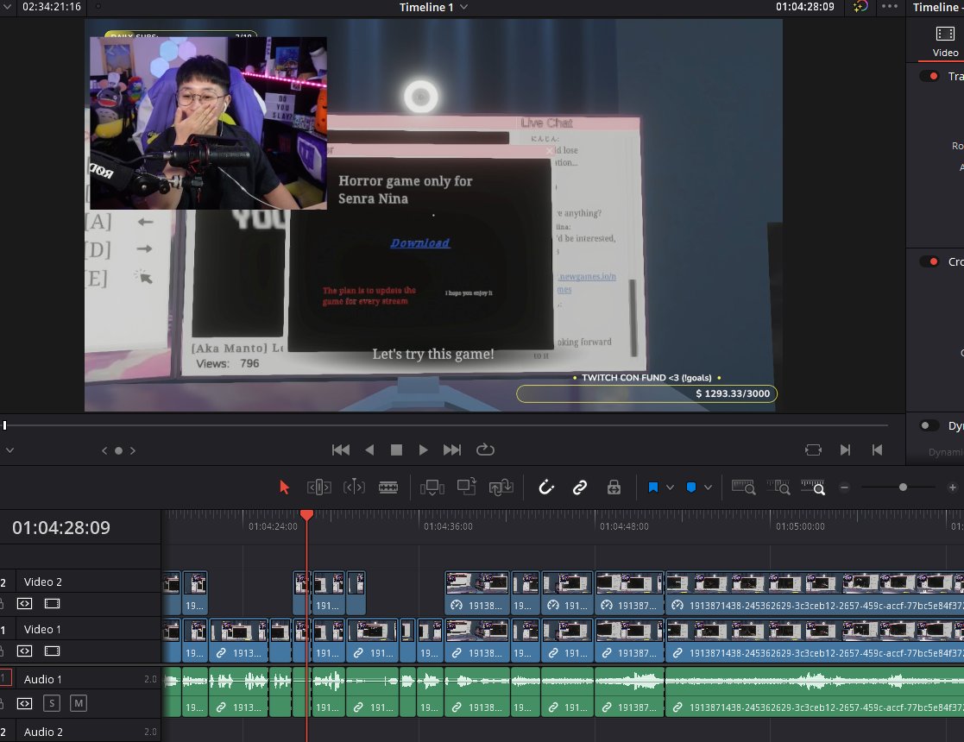964x742 pixels.
Task: Add a blue flag to the clip
Action: click(x=653, y=487)
